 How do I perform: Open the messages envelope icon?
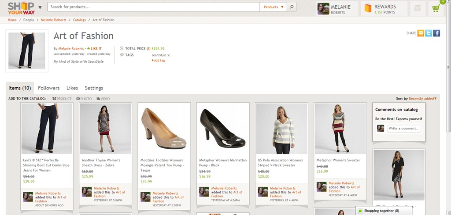point(417,8)
